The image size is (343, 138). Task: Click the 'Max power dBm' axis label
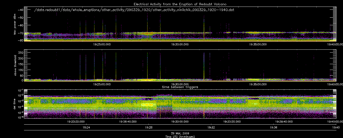click(15, 24)
